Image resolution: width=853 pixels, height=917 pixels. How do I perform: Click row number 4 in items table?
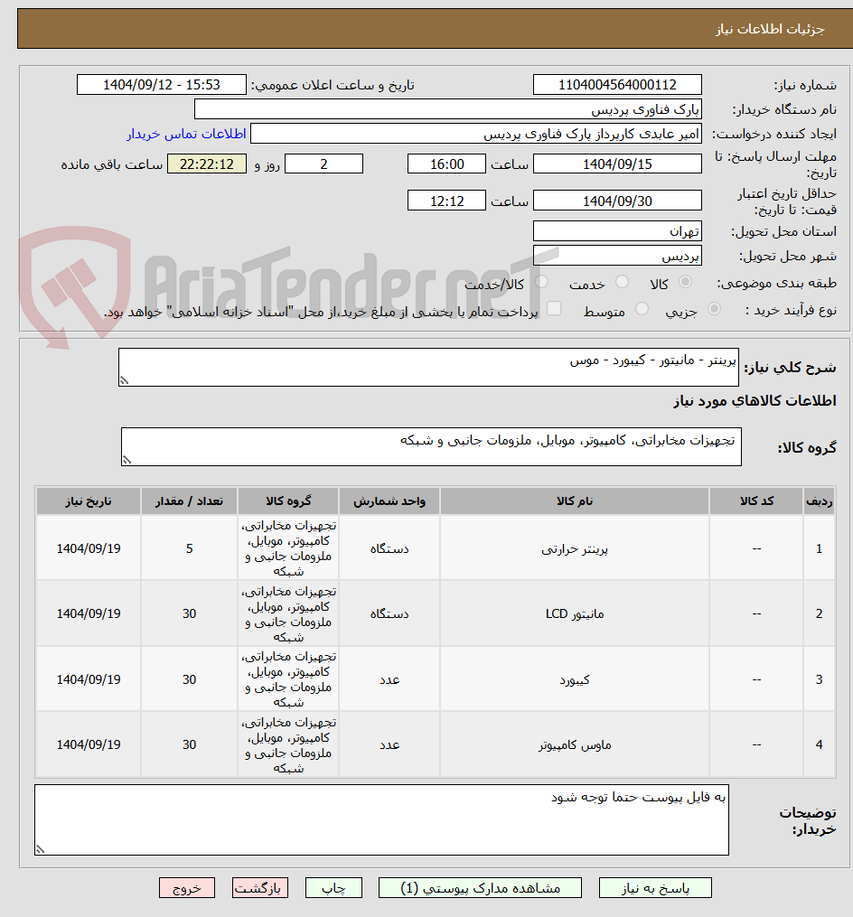point(819,744)
